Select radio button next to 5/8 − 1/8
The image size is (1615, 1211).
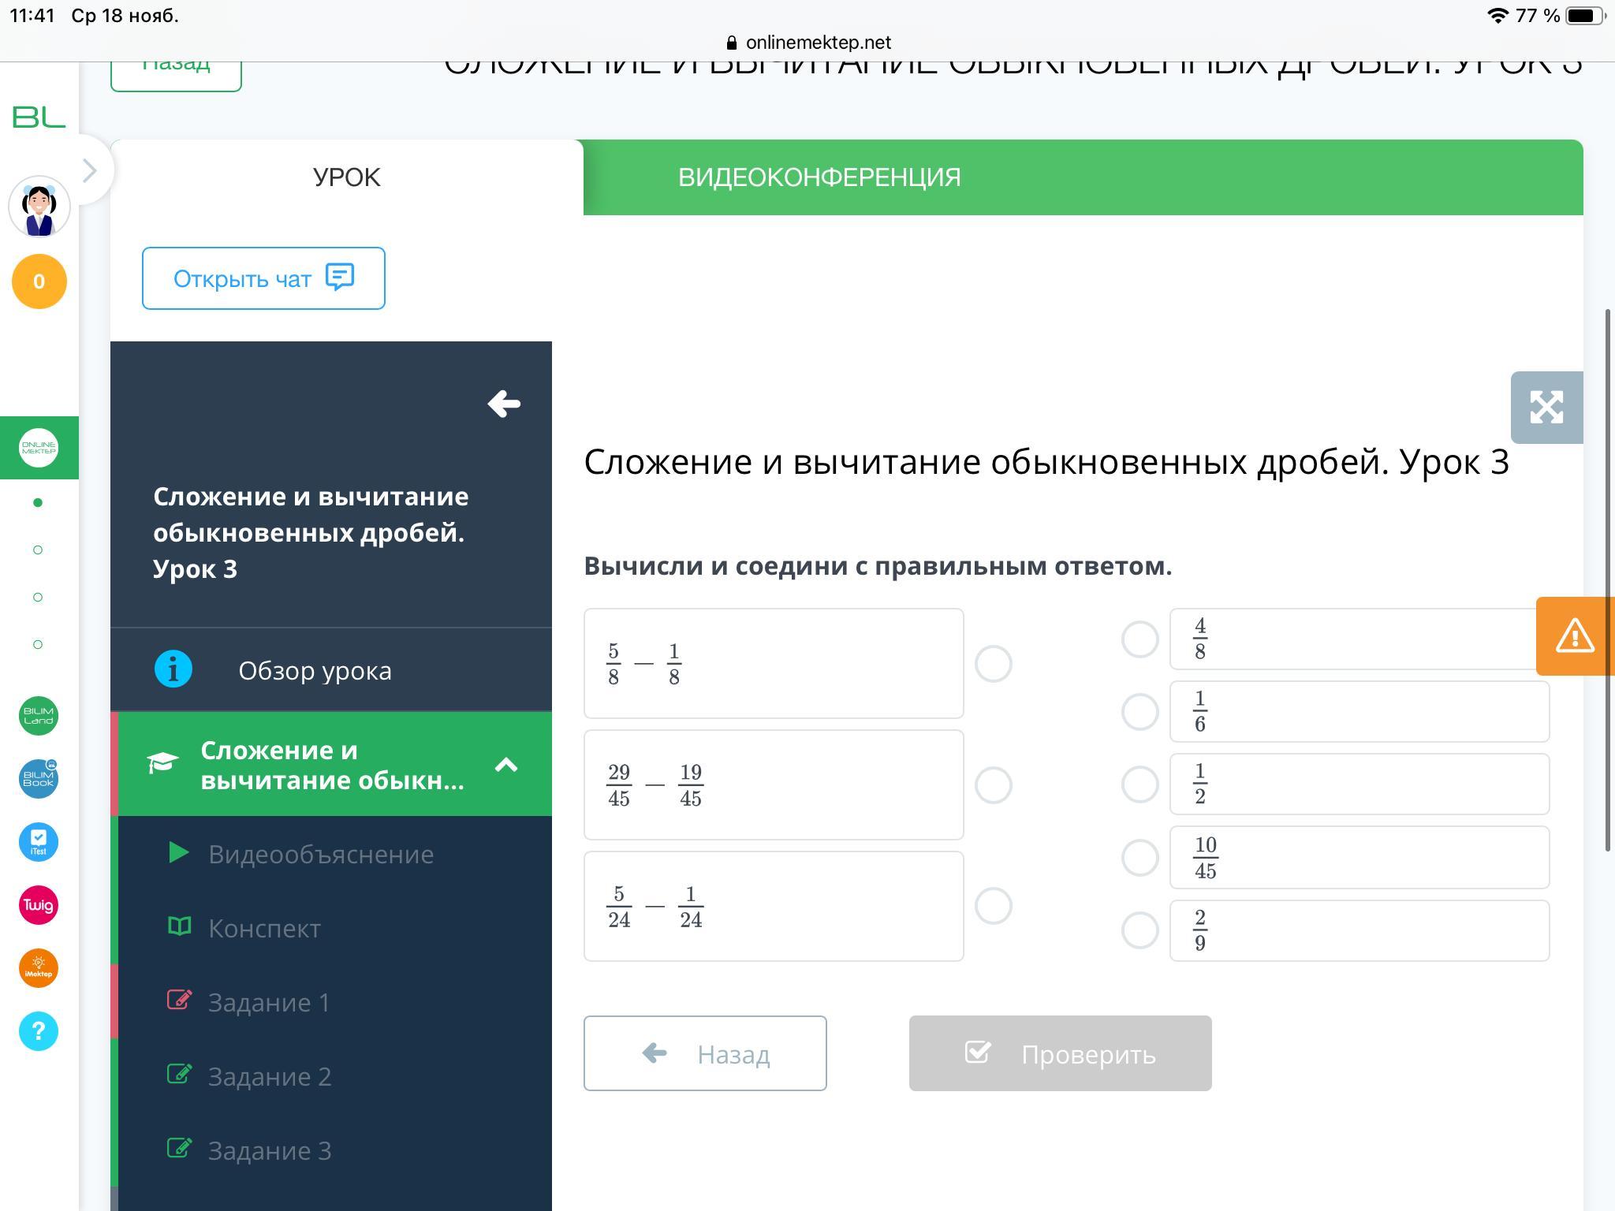click(x=993, y=664)
